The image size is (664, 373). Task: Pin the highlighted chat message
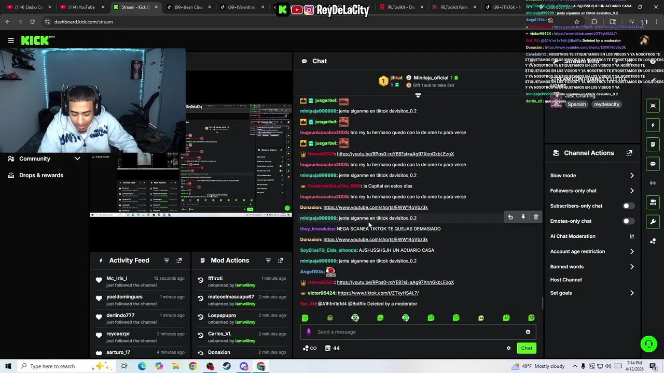tap(523, 218)
